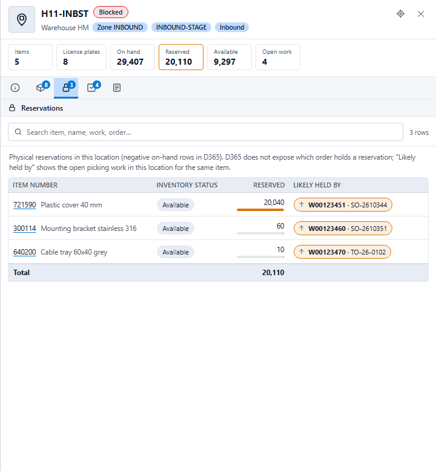
Task: Select the Available 9,297 card
Action: coord(230,57)
